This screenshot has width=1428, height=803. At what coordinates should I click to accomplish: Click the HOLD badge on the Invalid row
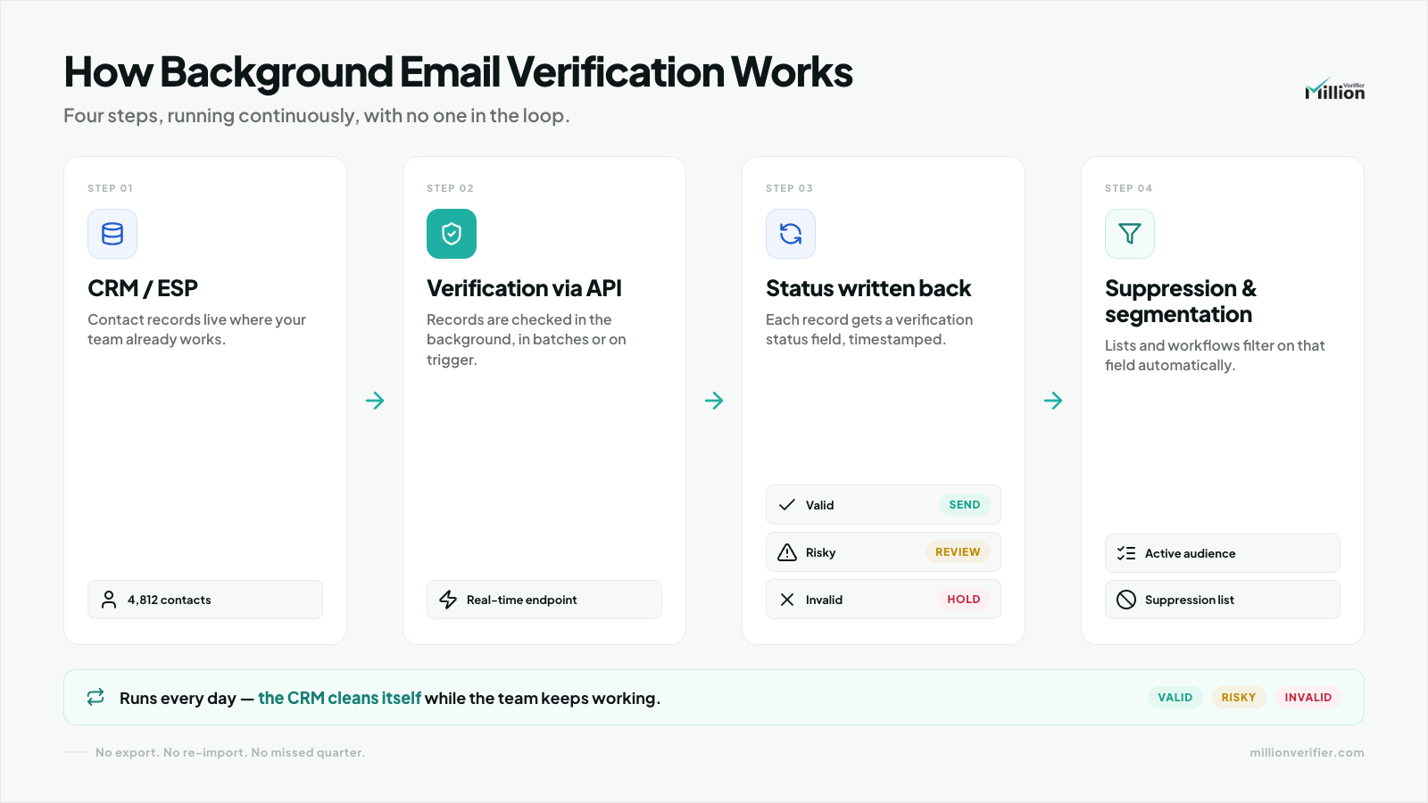[x=964, y=600]
